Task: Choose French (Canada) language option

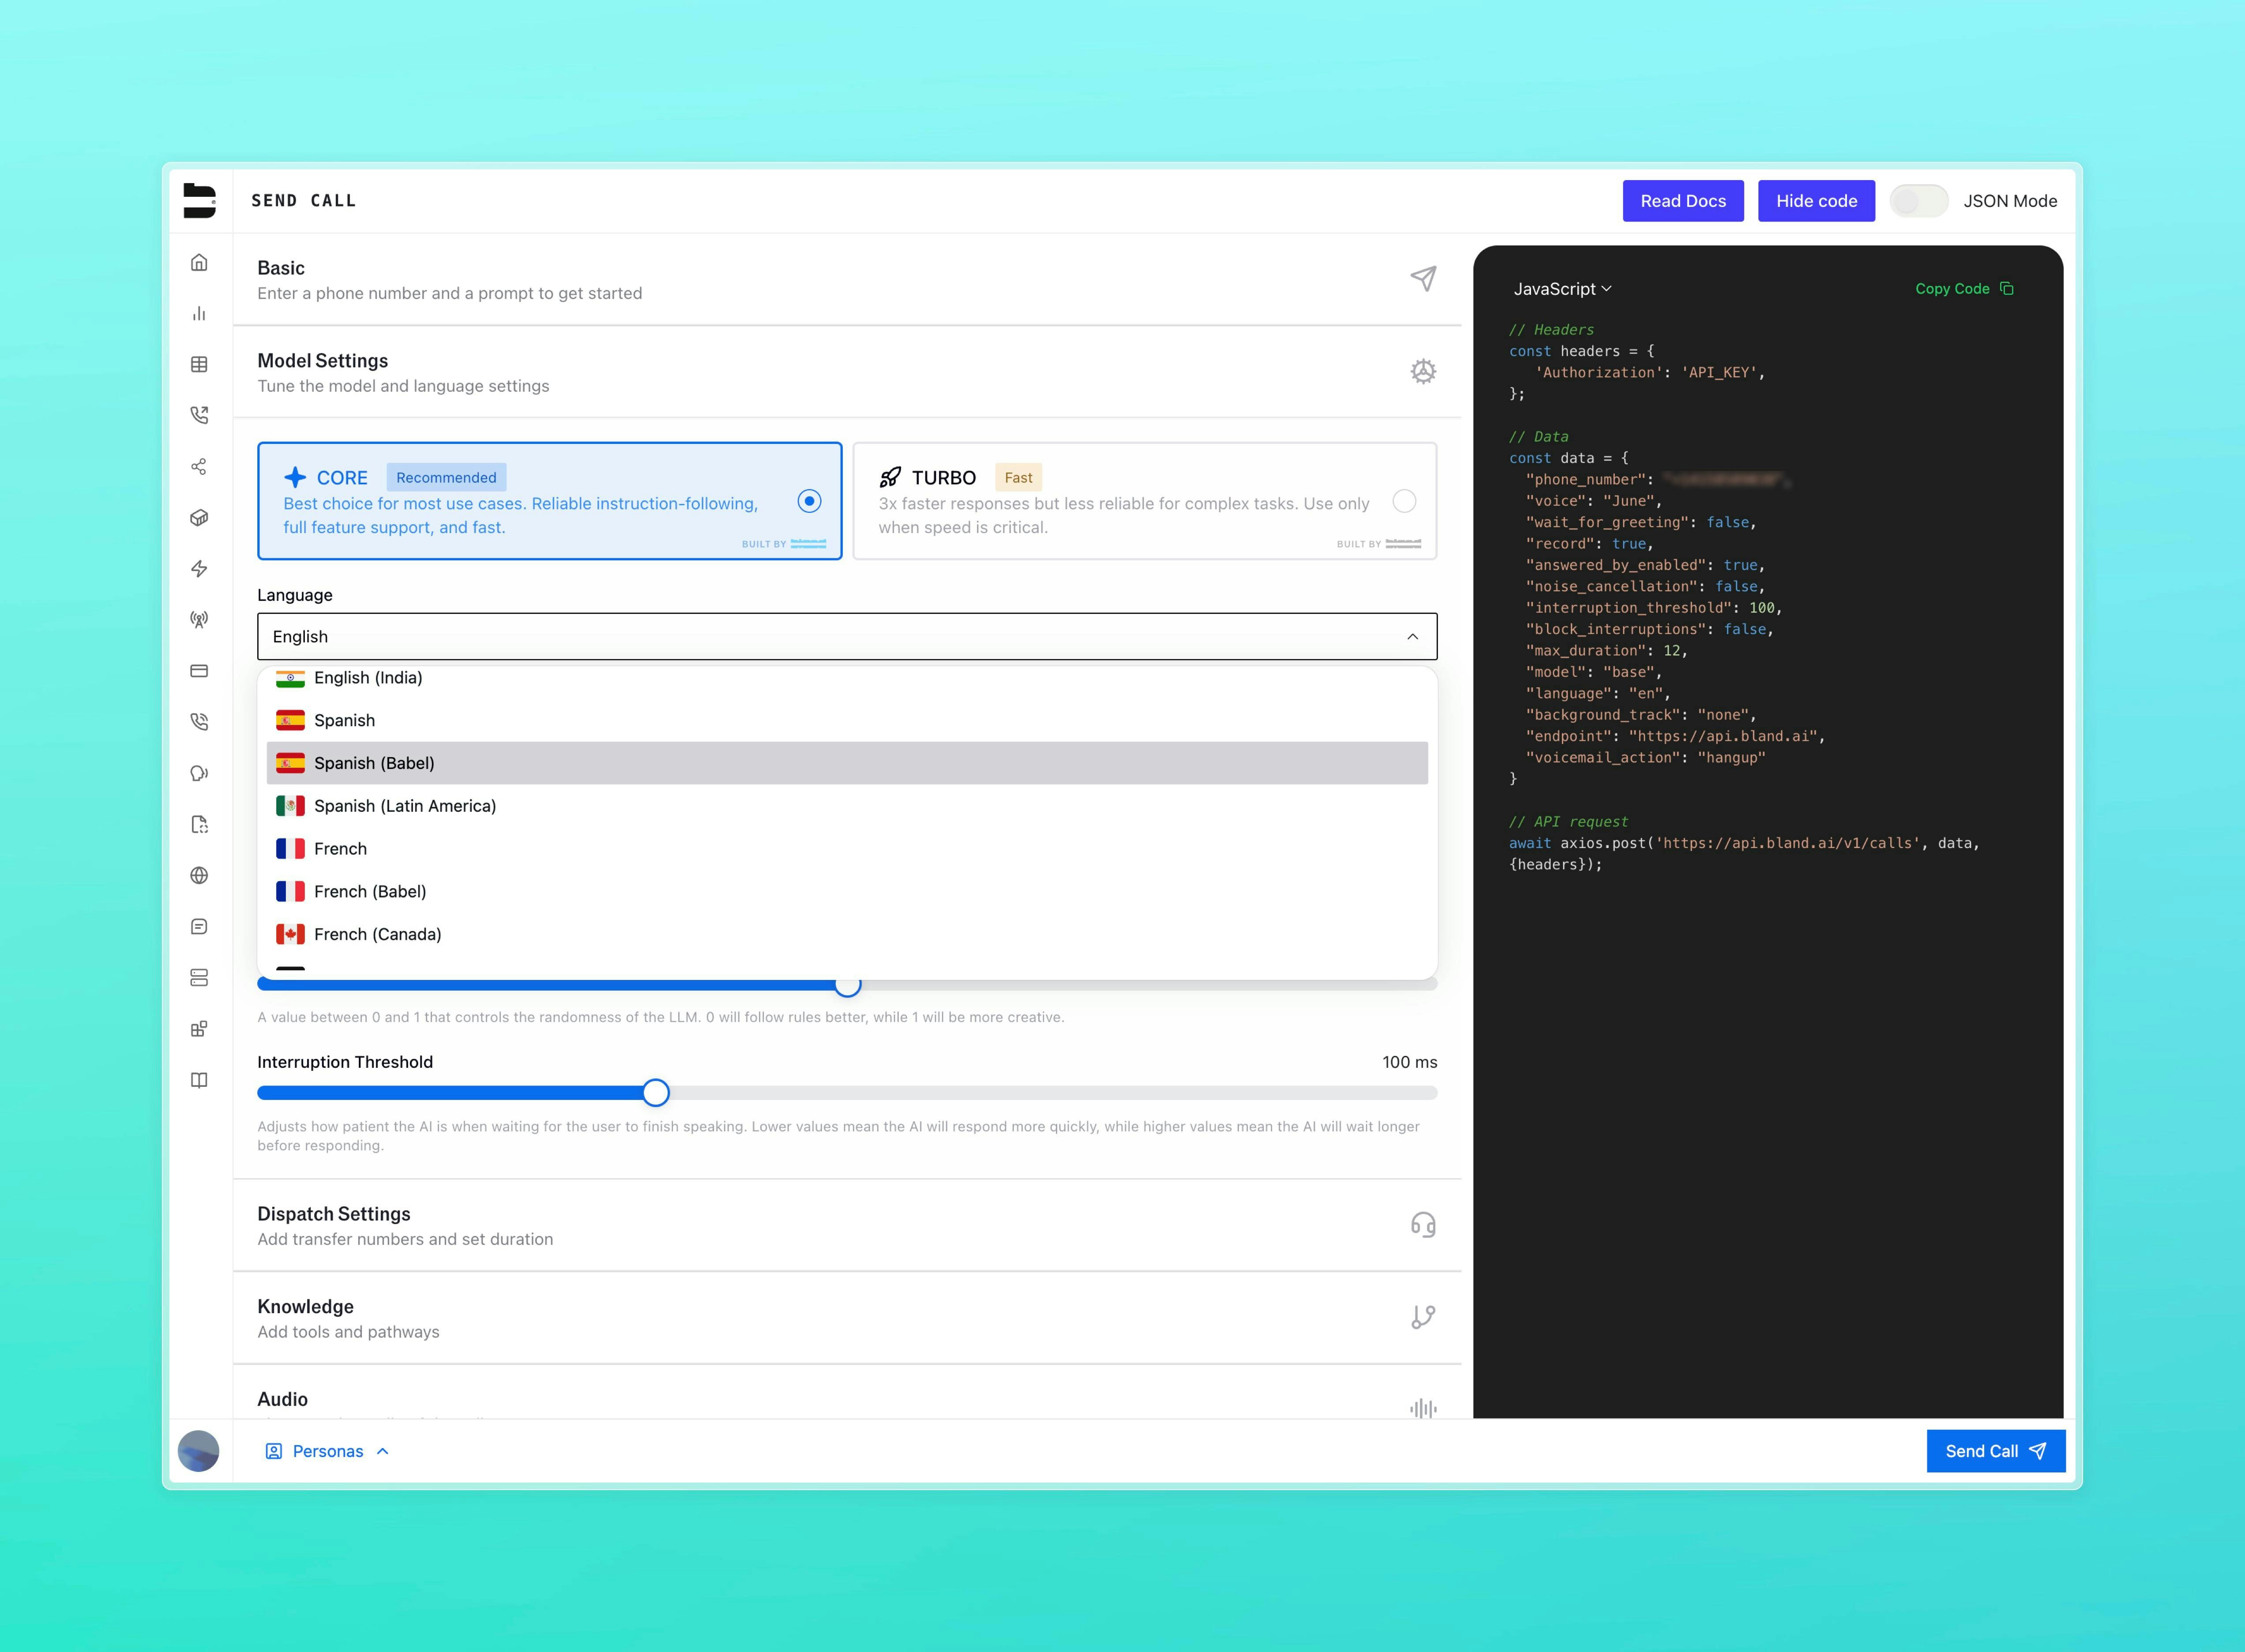Action: click(x=847, y=934)
